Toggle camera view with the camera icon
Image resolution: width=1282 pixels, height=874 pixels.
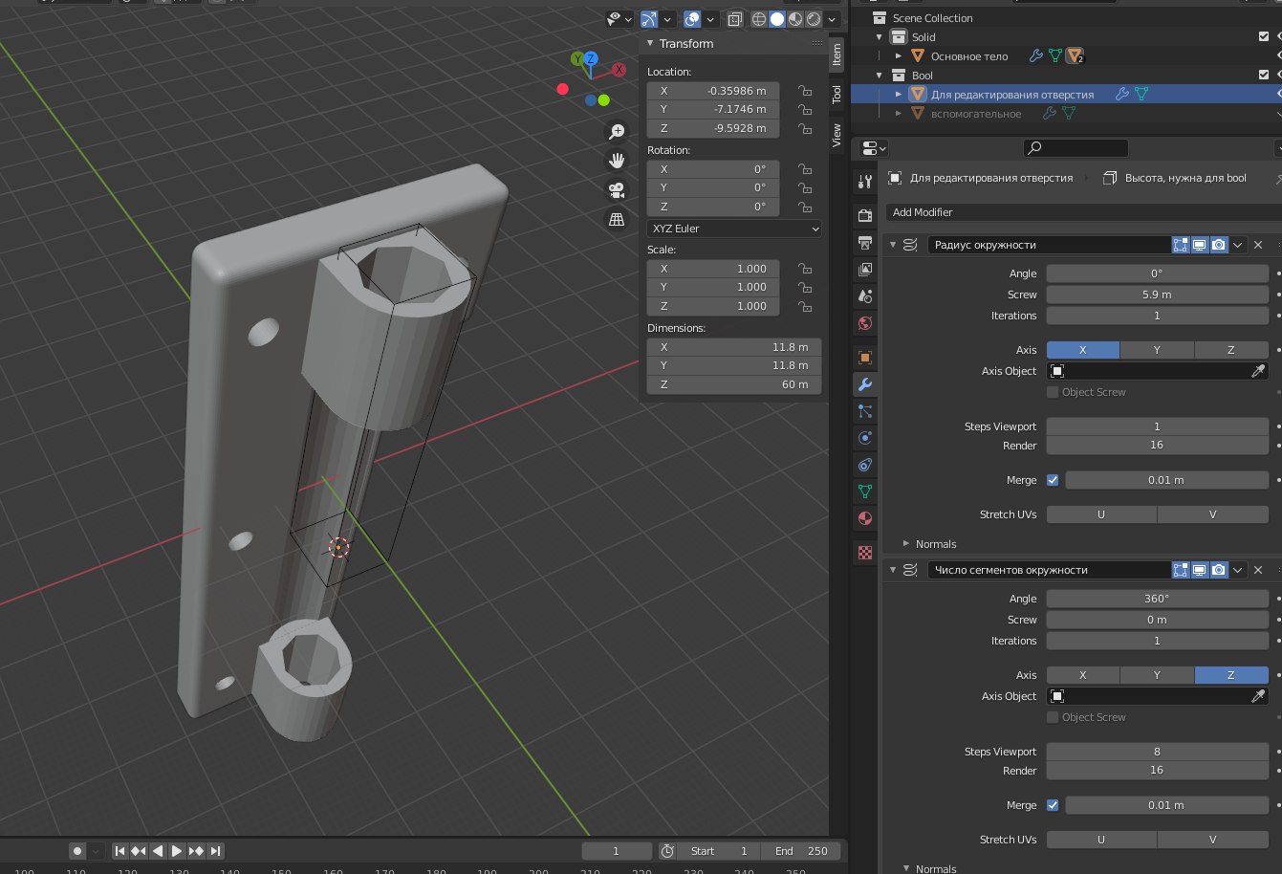click(617, 190)
